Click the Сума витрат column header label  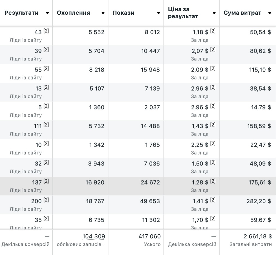click(242, 13)
